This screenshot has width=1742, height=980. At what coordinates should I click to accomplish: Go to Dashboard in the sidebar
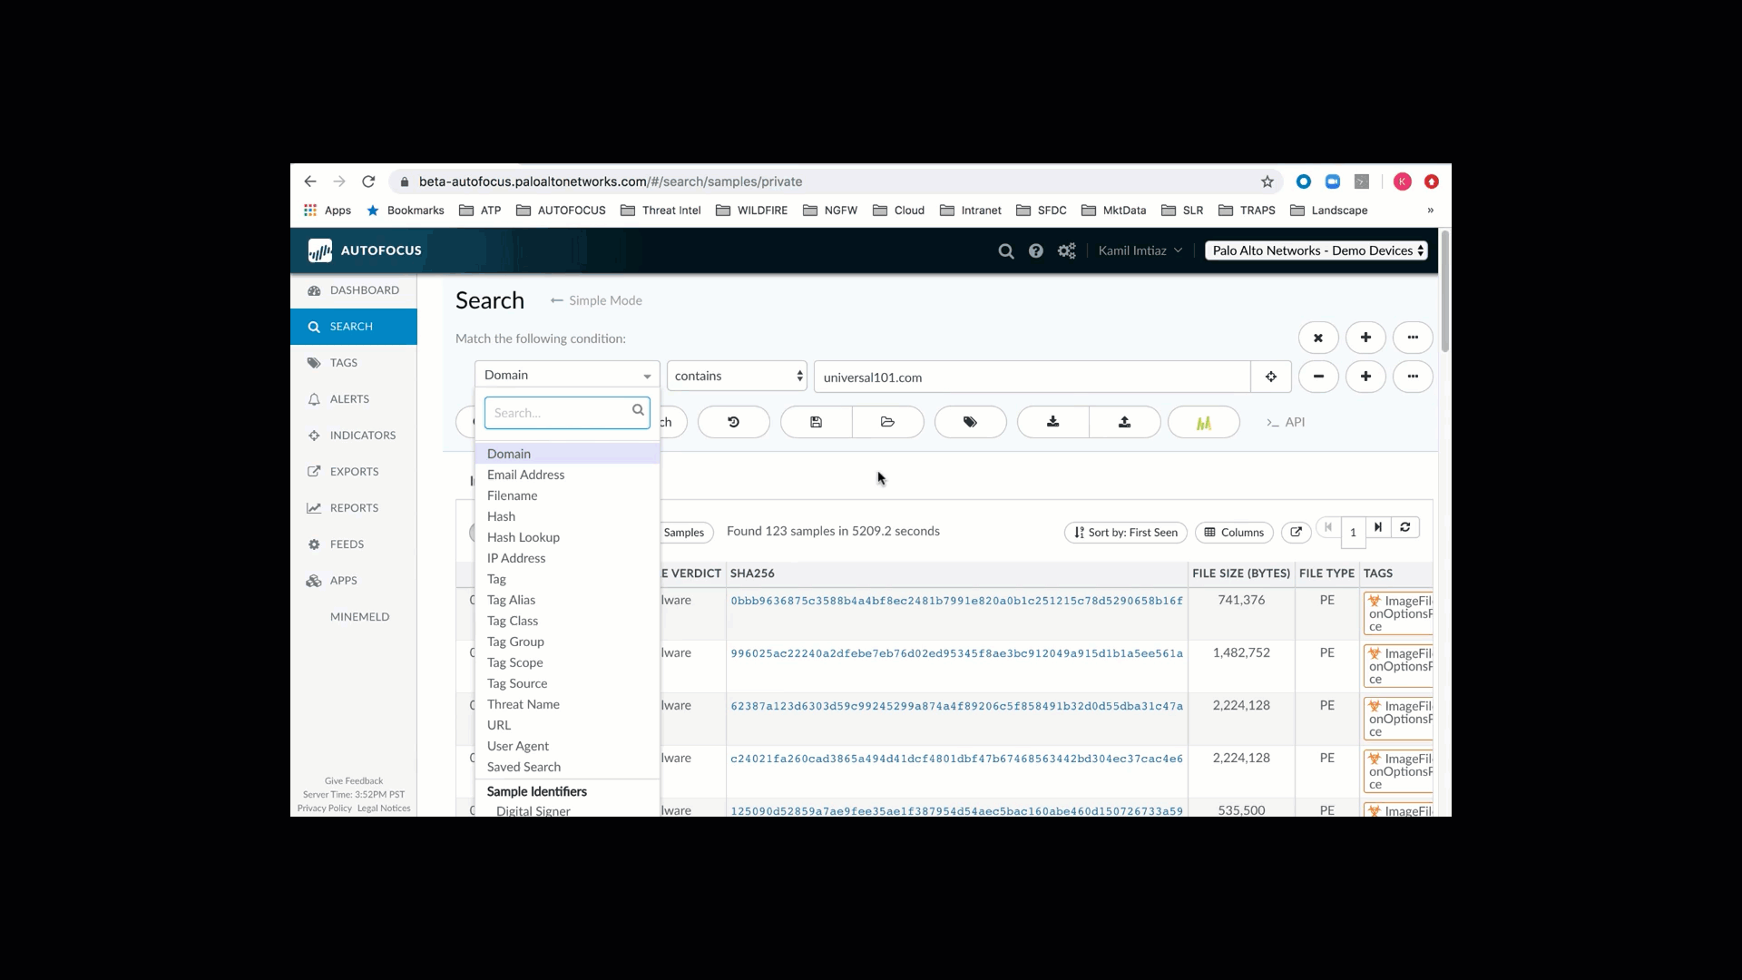354,290
